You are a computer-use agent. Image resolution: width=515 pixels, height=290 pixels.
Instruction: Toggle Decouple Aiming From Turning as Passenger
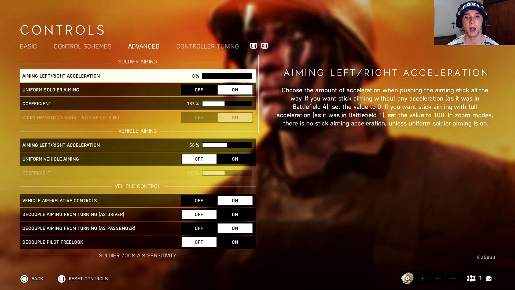[198, 228]
